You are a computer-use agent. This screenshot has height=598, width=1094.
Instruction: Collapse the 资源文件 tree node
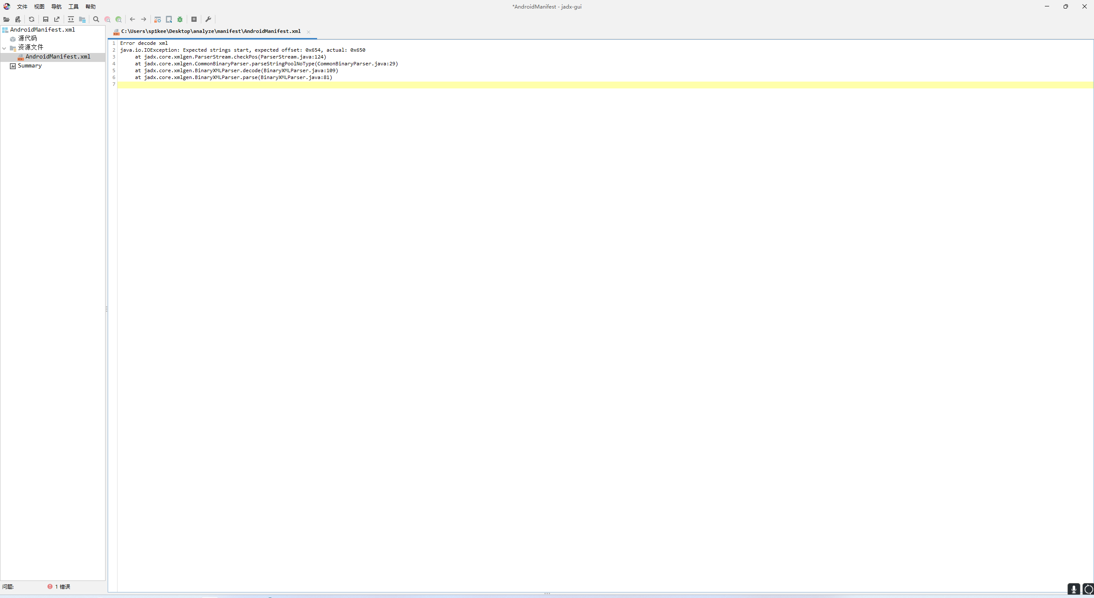pos(4,48)
